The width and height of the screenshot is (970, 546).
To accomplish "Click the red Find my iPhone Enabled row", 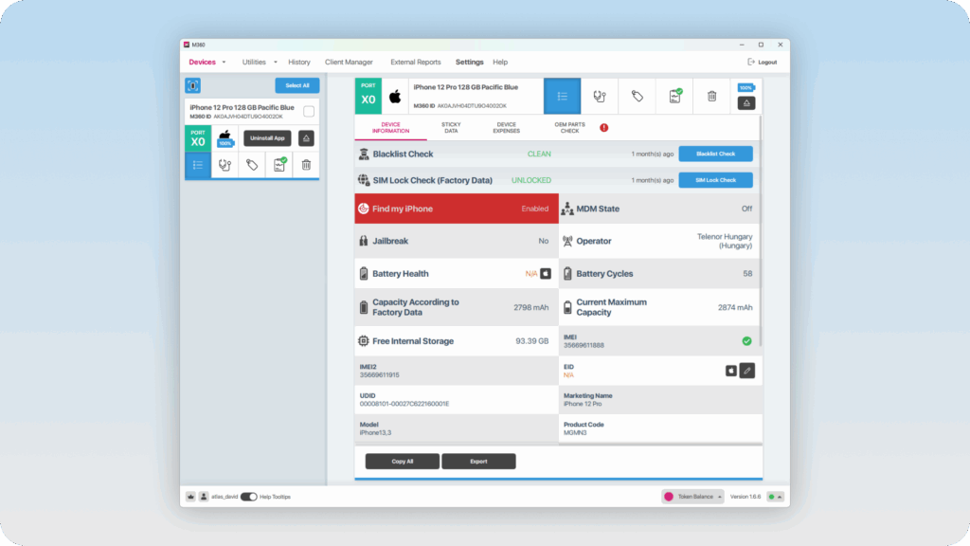I will tap(457, 209).
